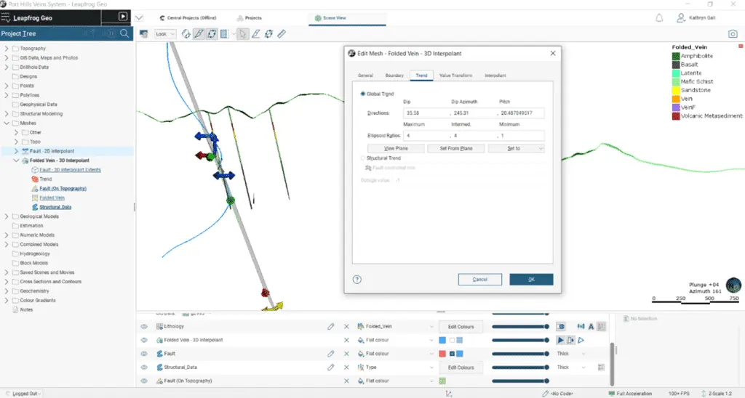Expand the Topography folder
The image size is (745, 398).
tap(6, 49)
